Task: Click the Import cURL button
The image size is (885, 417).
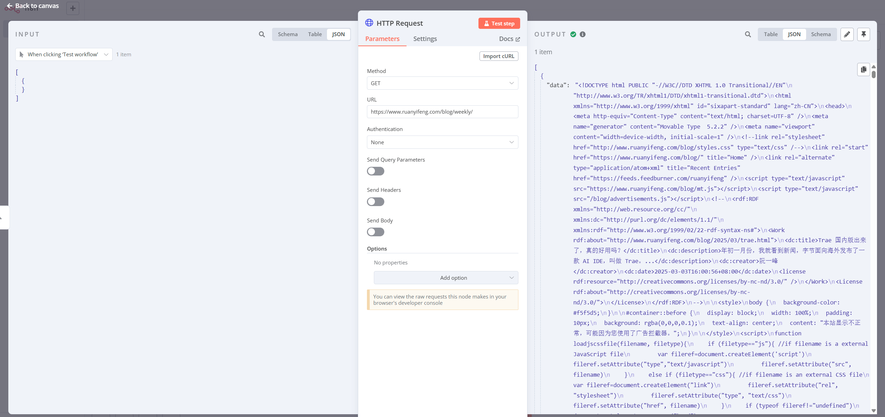Action: (498, 56)
